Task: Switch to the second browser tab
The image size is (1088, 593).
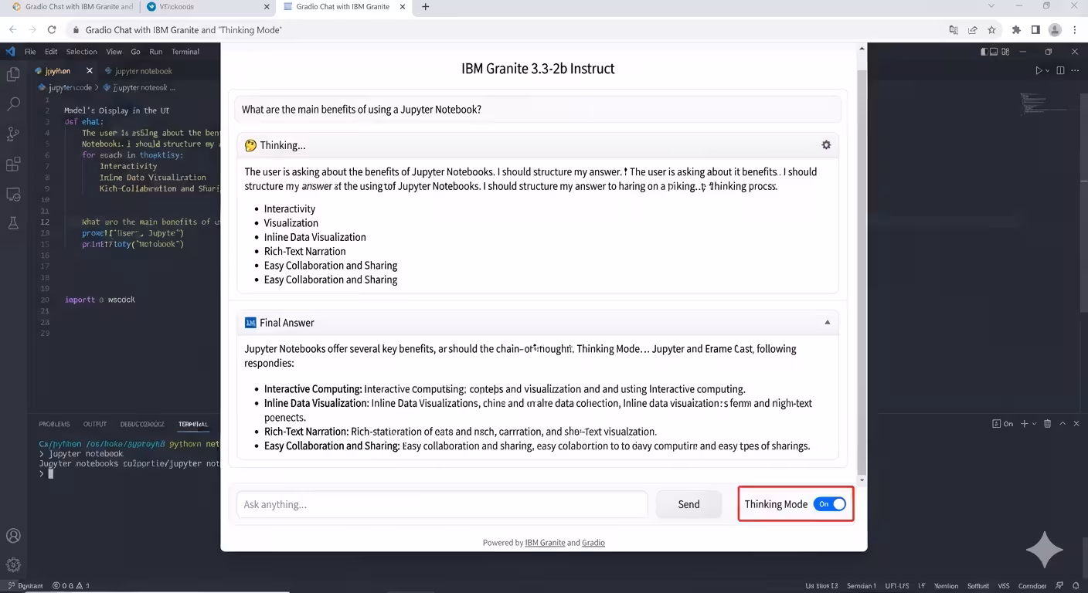Action: (207, 7)
